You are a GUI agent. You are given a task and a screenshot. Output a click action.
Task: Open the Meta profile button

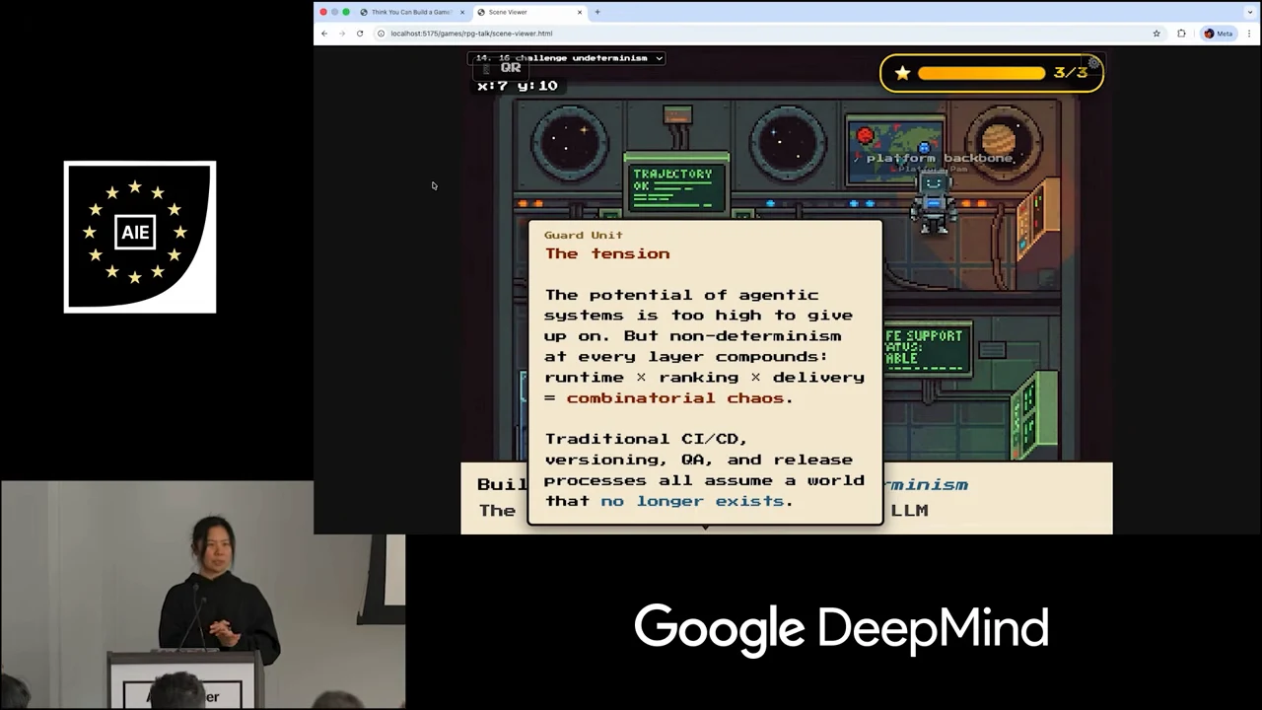pyautogui.click(x=1219, y=34)
